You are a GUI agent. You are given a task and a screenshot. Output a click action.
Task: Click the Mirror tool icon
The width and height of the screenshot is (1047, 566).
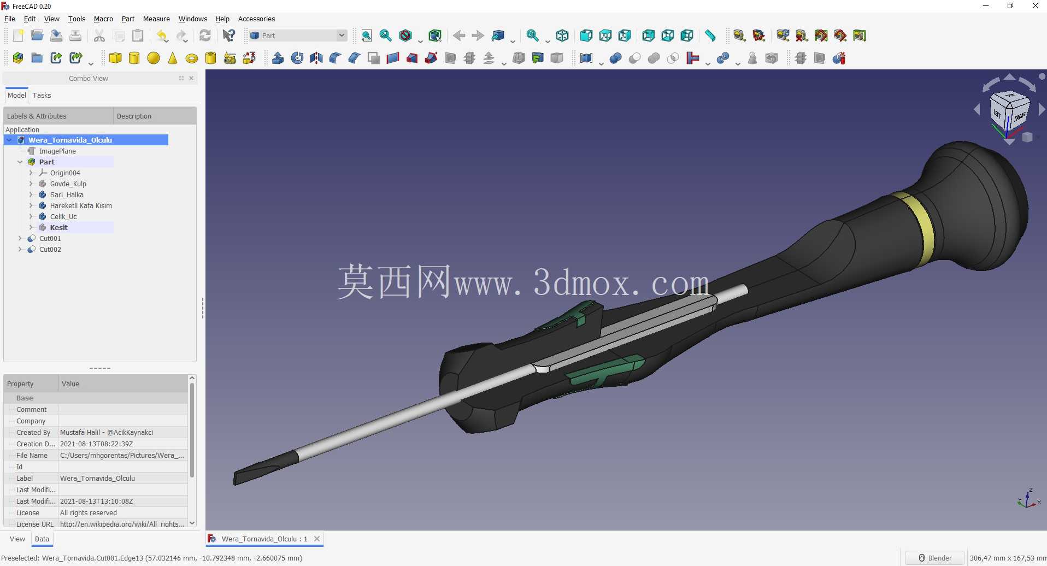316,58
